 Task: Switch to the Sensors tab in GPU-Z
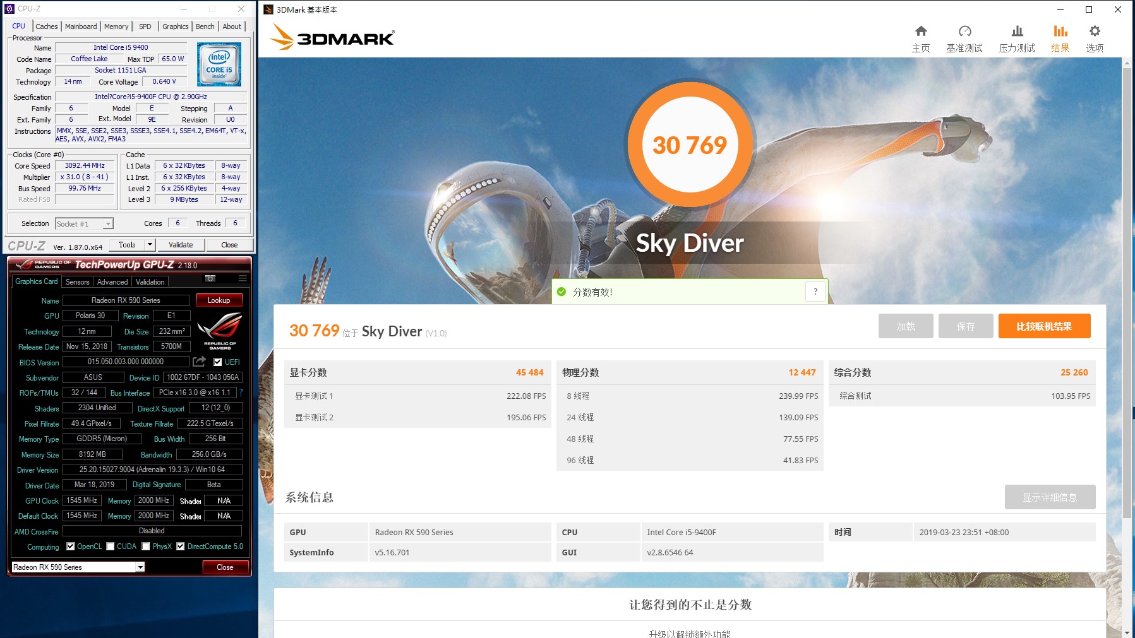[78, 282]
